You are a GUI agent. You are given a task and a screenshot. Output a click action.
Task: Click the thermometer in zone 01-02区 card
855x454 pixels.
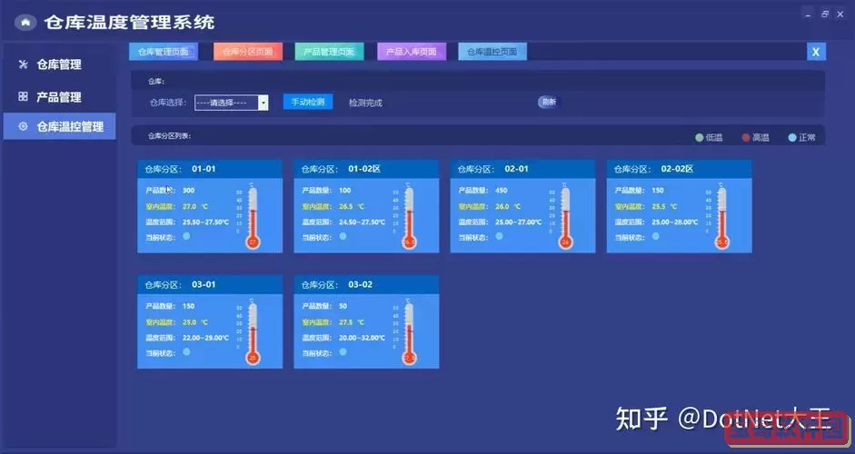pyautogui.click(x=409, y=218)
